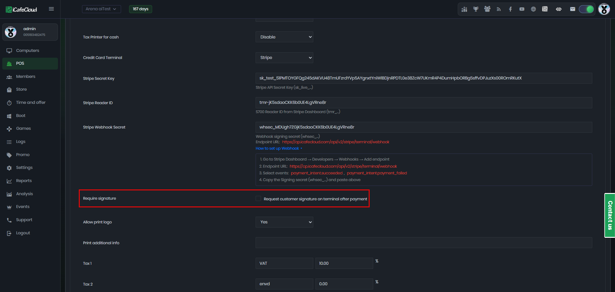
Task: Click the How to set up Webhook link
Action: point(277,148)
